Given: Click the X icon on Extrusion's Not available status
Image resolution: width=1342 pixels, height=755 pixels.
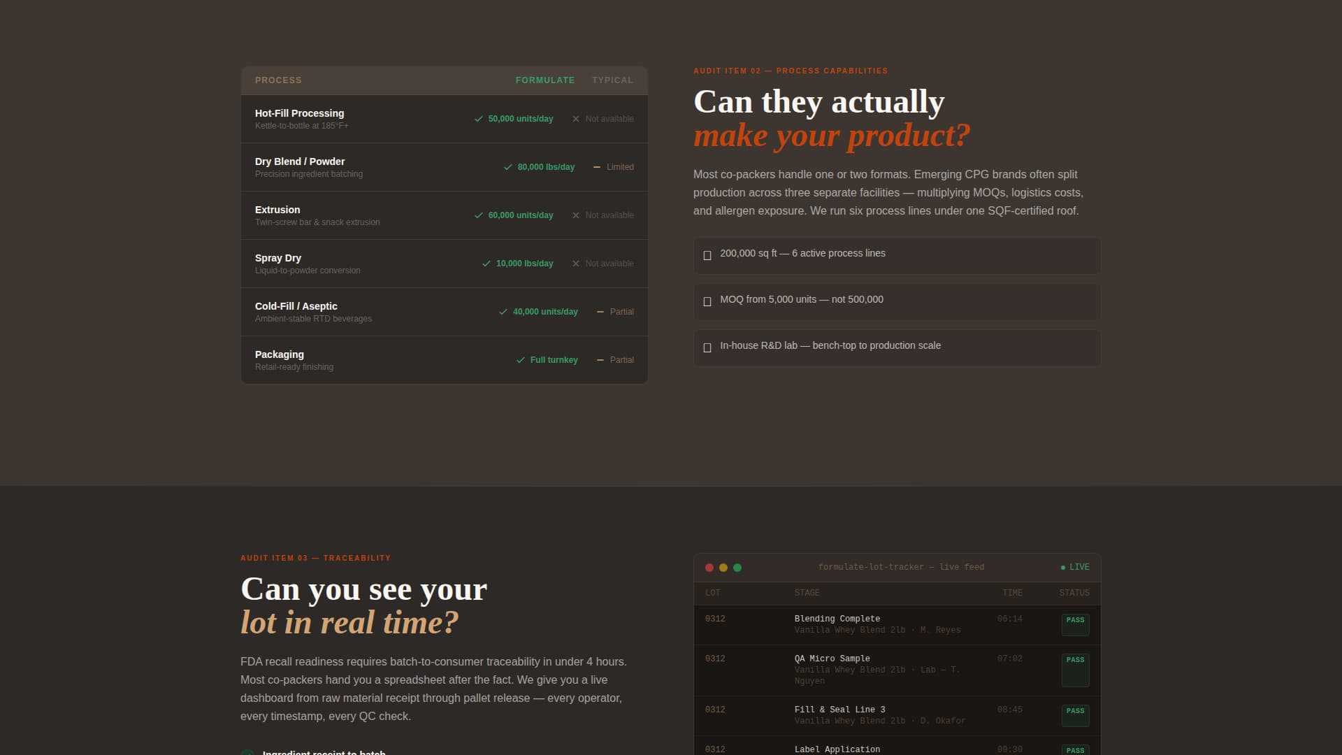Looking at the screenshot, I should 576,215.
